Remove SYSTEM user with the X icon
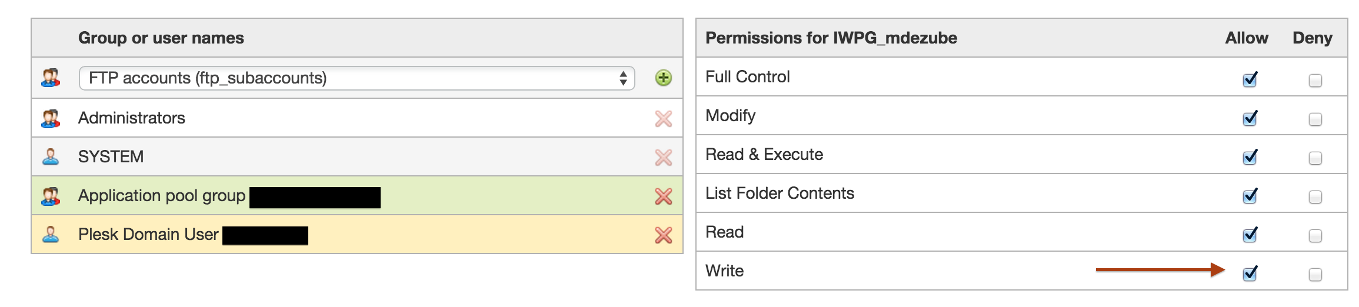Viewport: 1359px width, 307px height. click(x=663, y=158)
